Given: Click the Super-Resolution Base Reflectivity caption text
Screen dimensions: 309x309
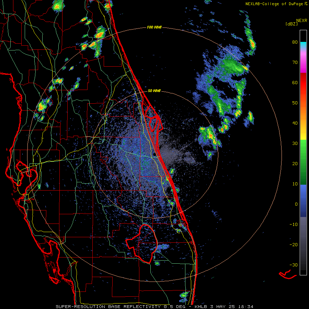Looking at the screenshot, I should tap(108, 307).
